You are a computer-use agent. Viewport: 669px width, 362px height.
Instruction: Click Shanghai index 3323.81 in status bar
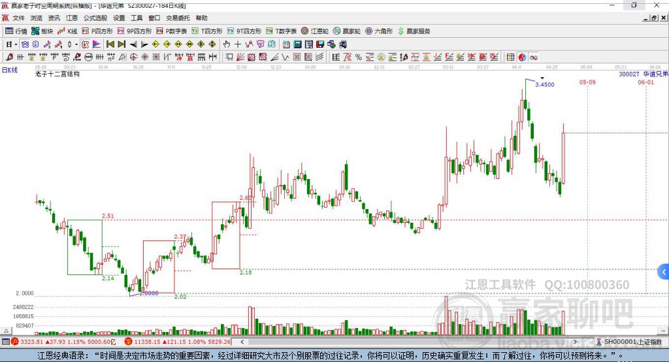(x=31, y=342)
